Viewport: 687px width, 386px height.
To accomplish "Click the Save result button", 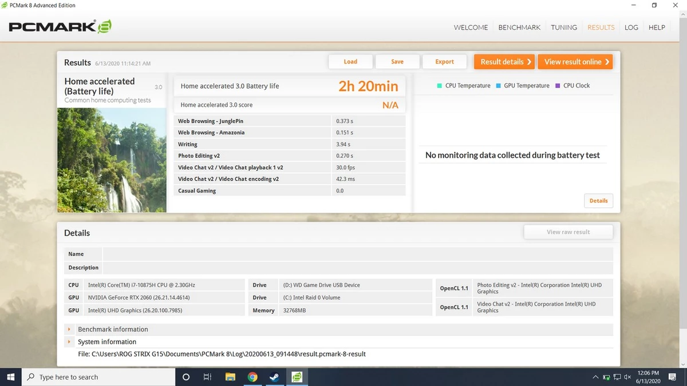I will coord(397,62).
